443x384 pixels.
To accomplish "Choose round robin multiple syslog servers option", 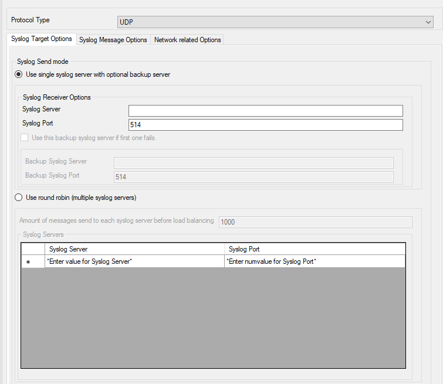I will tap(19, 198).
